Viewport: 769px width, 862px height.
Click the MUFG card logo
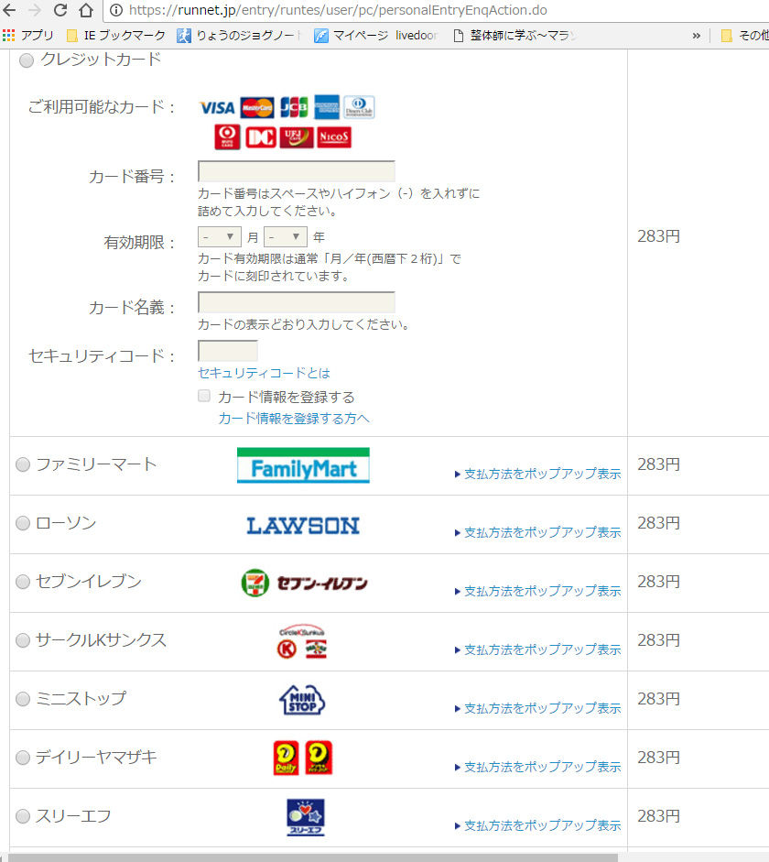227,136
